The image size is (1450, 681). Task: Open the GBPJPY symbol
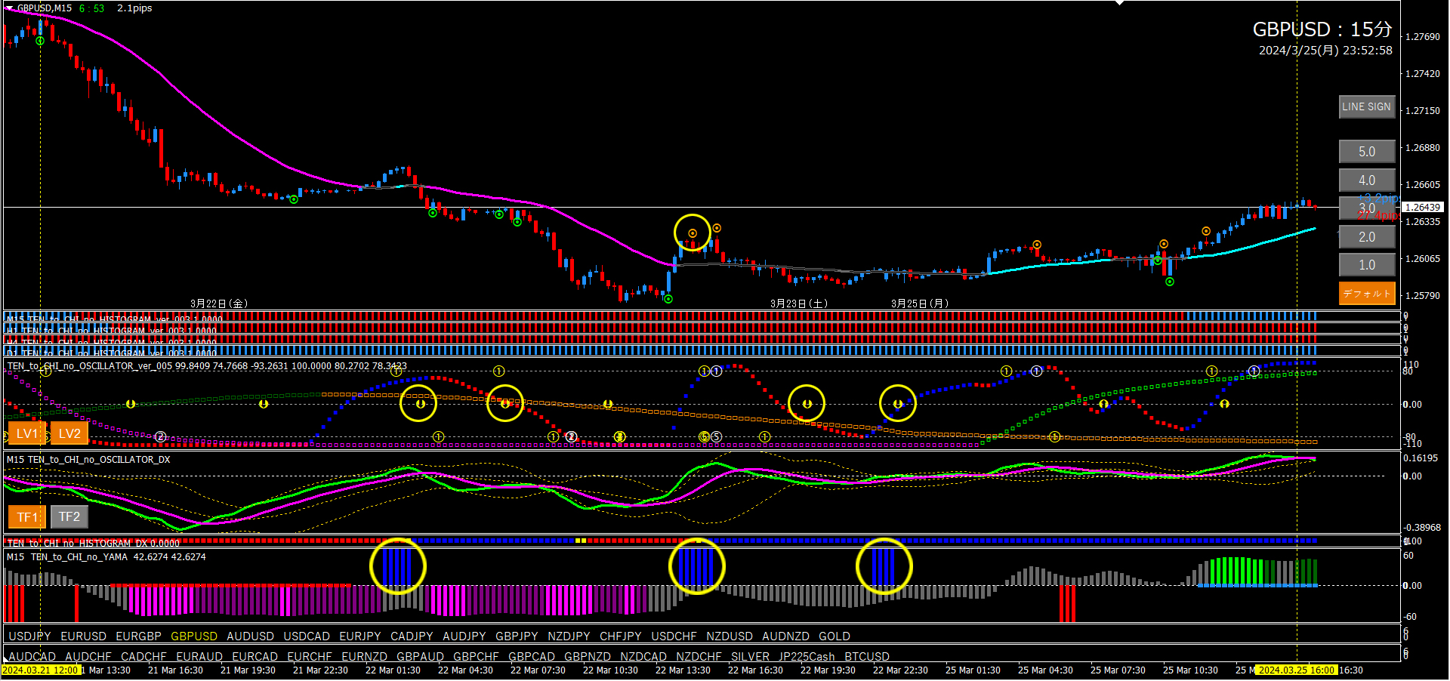click(x=517, y=636)
